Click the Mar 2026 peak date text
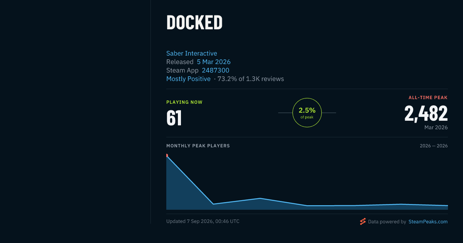 click(x=436, y=127)
